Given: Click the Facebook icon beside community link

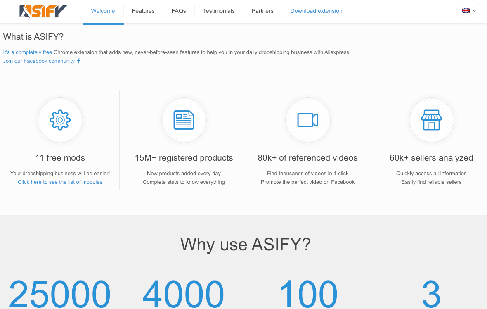Looking at the screenshot, I should 78,61.
